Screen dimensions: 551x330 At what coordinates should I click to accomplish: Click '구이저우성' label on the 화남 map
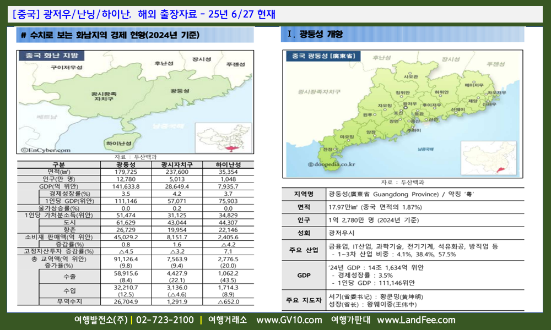point(67,67)
